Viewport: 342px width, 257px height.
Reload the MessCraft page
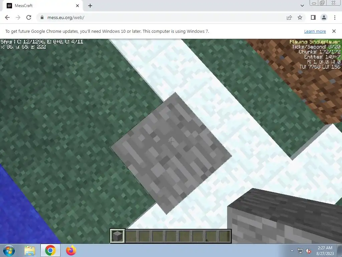click(x=29, y=17)
